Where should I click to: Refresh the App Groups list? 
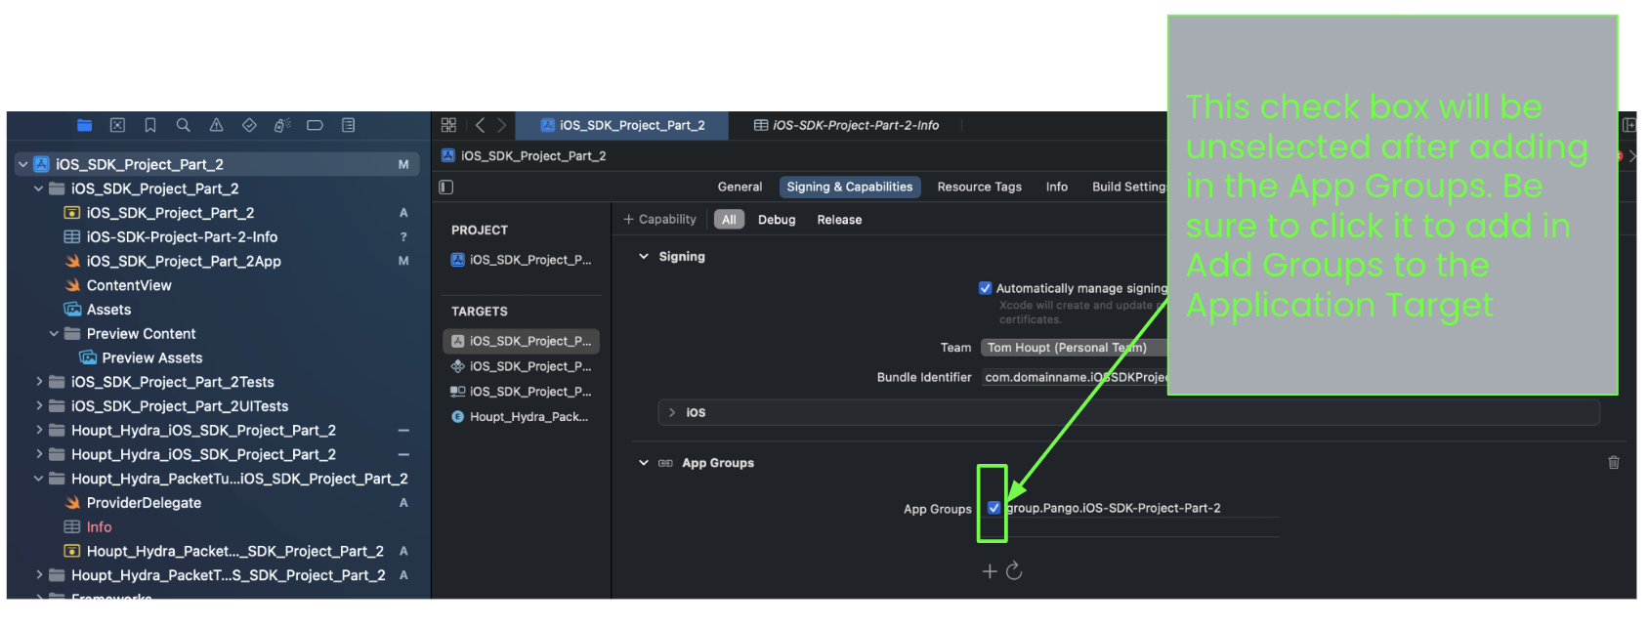[1014, 571]
